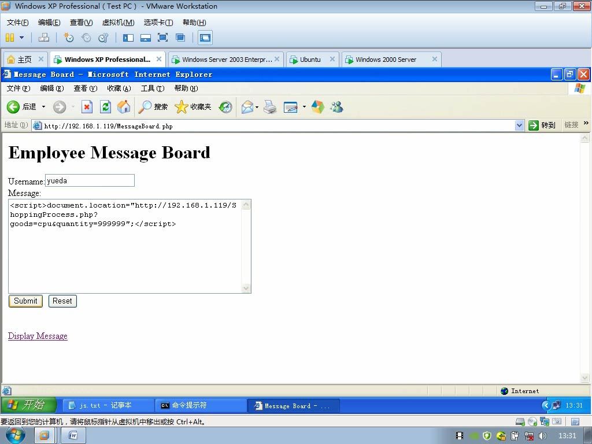Screen dimensions: 592x444
Task: Open the VMware 虚拟机(M) menu
Action: [118, 23]
